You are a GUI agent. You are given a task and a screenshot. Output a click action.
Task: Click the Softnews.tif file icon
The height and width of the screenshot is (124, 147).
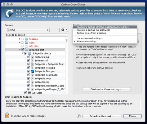coord(33,60)
